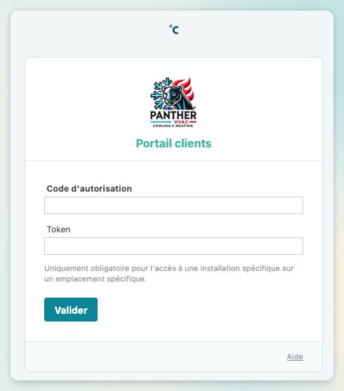Click the PANTHER wordmark in the logo
The width and height of the screenshot is (344, 391).
(x=173, y=115)
